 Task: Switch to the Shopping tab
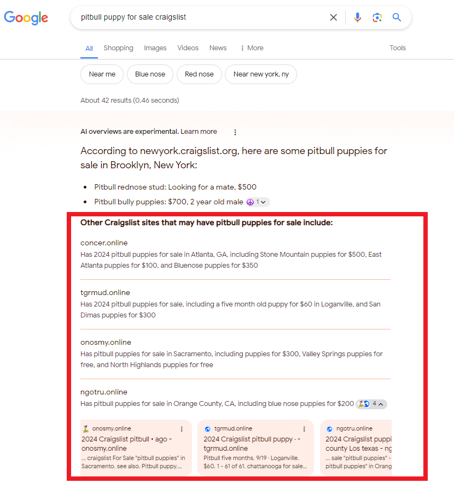[x=119, y=48]
